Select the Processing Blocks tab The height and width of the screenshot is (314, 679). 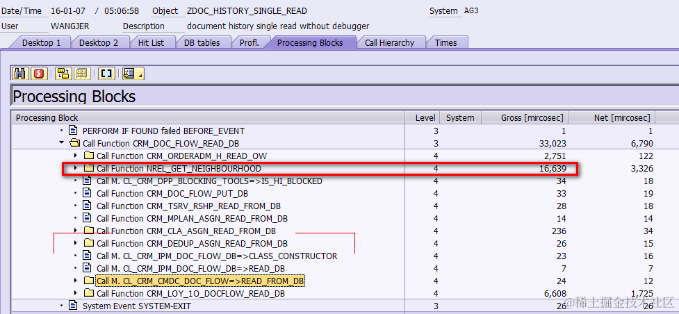tap(310, 42)
